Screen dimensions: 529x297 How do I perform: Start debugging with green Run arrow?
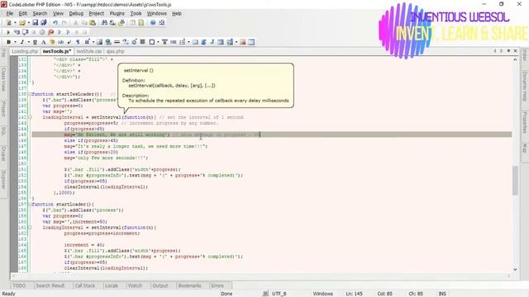(x=8, y=32)
